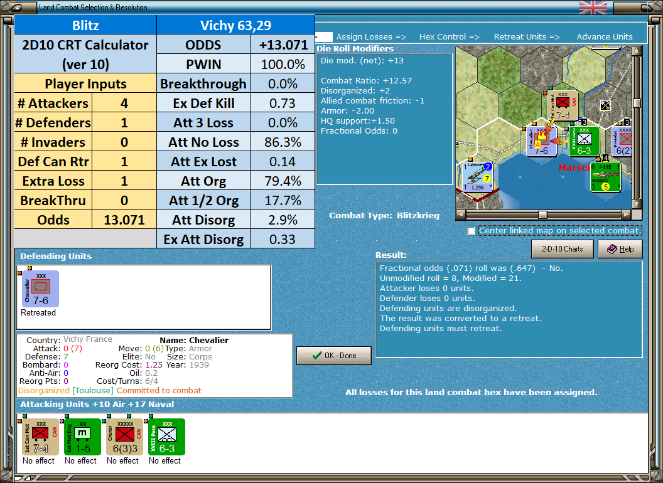This screenshot has width=663, height=483.
Task: Click the XVIII Para 6-3 counter on the map
Action: coord(584,142)
